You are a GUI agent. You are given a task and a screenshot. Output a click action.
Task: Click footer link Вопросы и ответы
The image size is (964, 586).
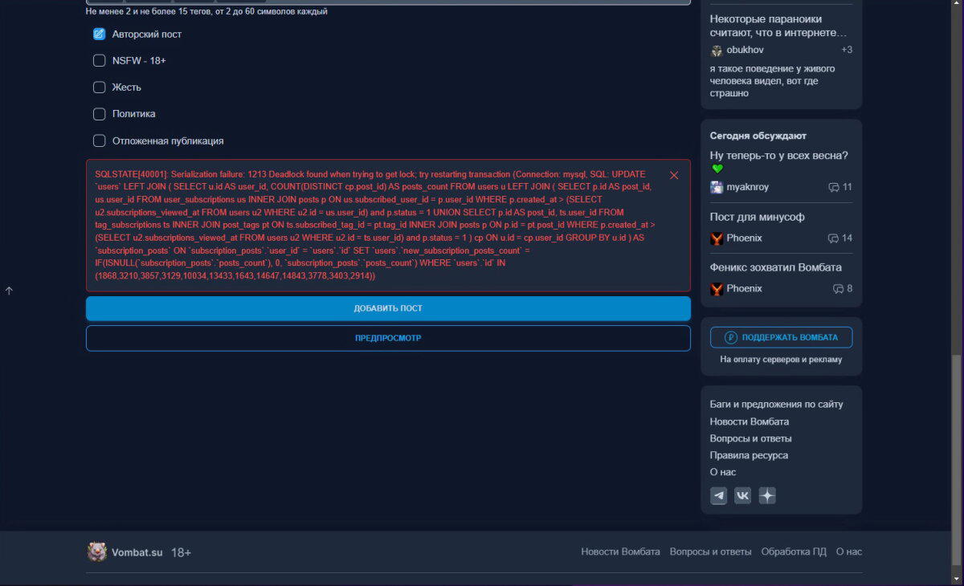click(710, 551)
